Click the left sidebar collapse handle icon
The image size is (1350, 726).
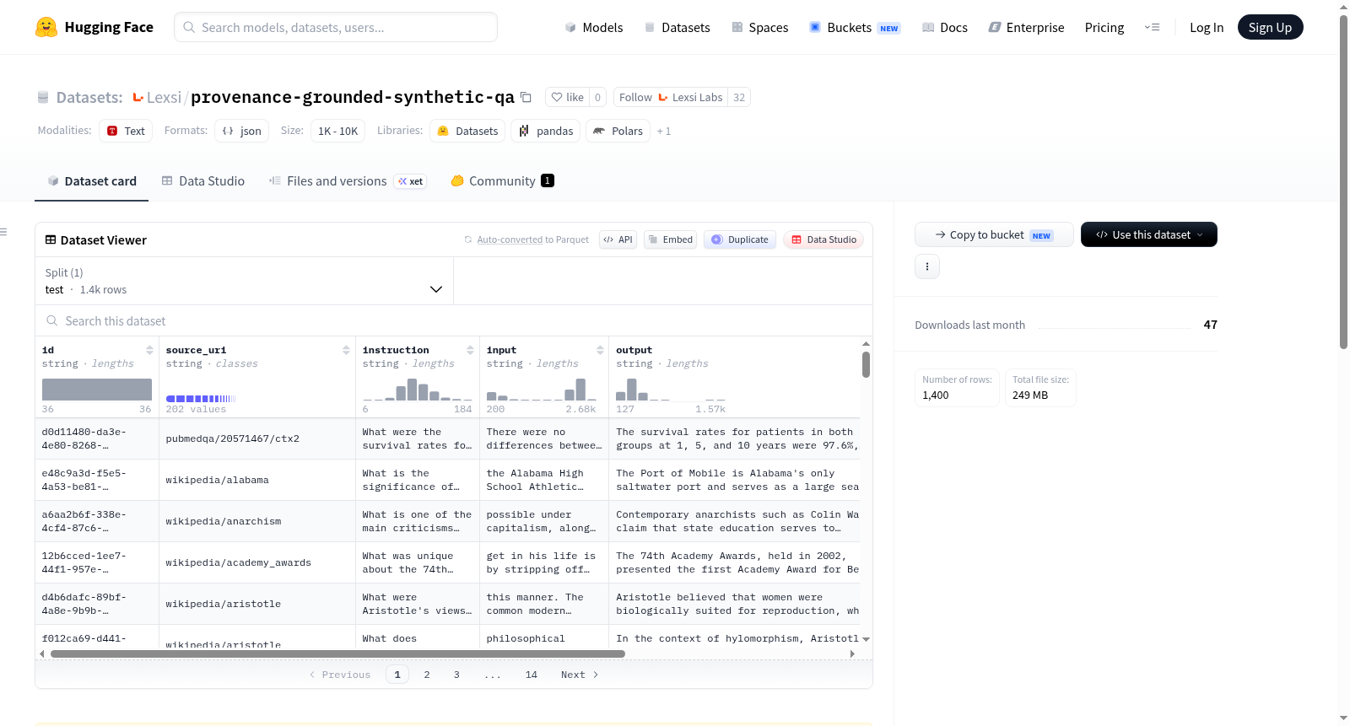(x=3, y=232)
